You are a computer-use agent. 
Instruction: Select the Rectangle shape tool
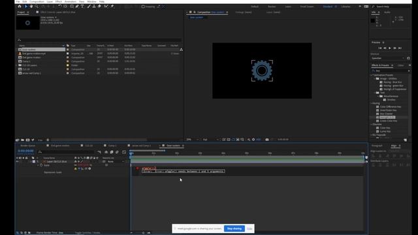pyautogui.click(x=72, y=7)
